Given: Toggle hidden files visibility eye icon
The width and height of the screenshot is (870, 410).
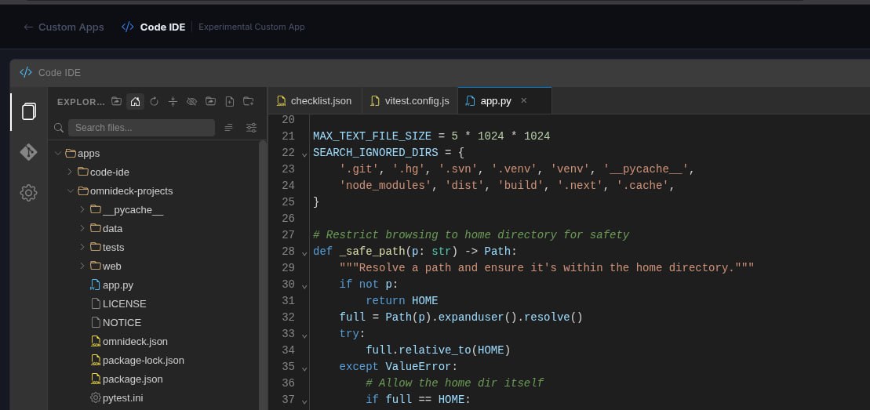Looking at the screenshot, I should [x=192, y=102].
